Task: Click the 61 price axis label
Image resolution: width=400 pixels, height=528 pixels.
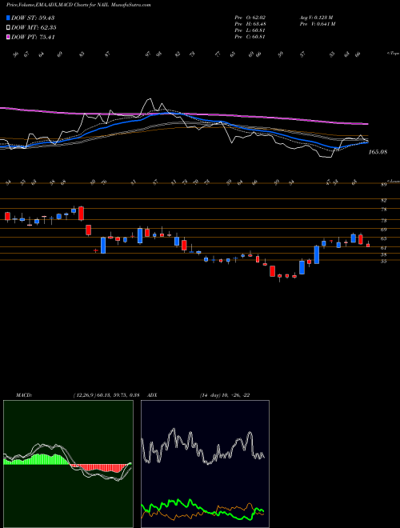Action: click(x=383, y=248)
